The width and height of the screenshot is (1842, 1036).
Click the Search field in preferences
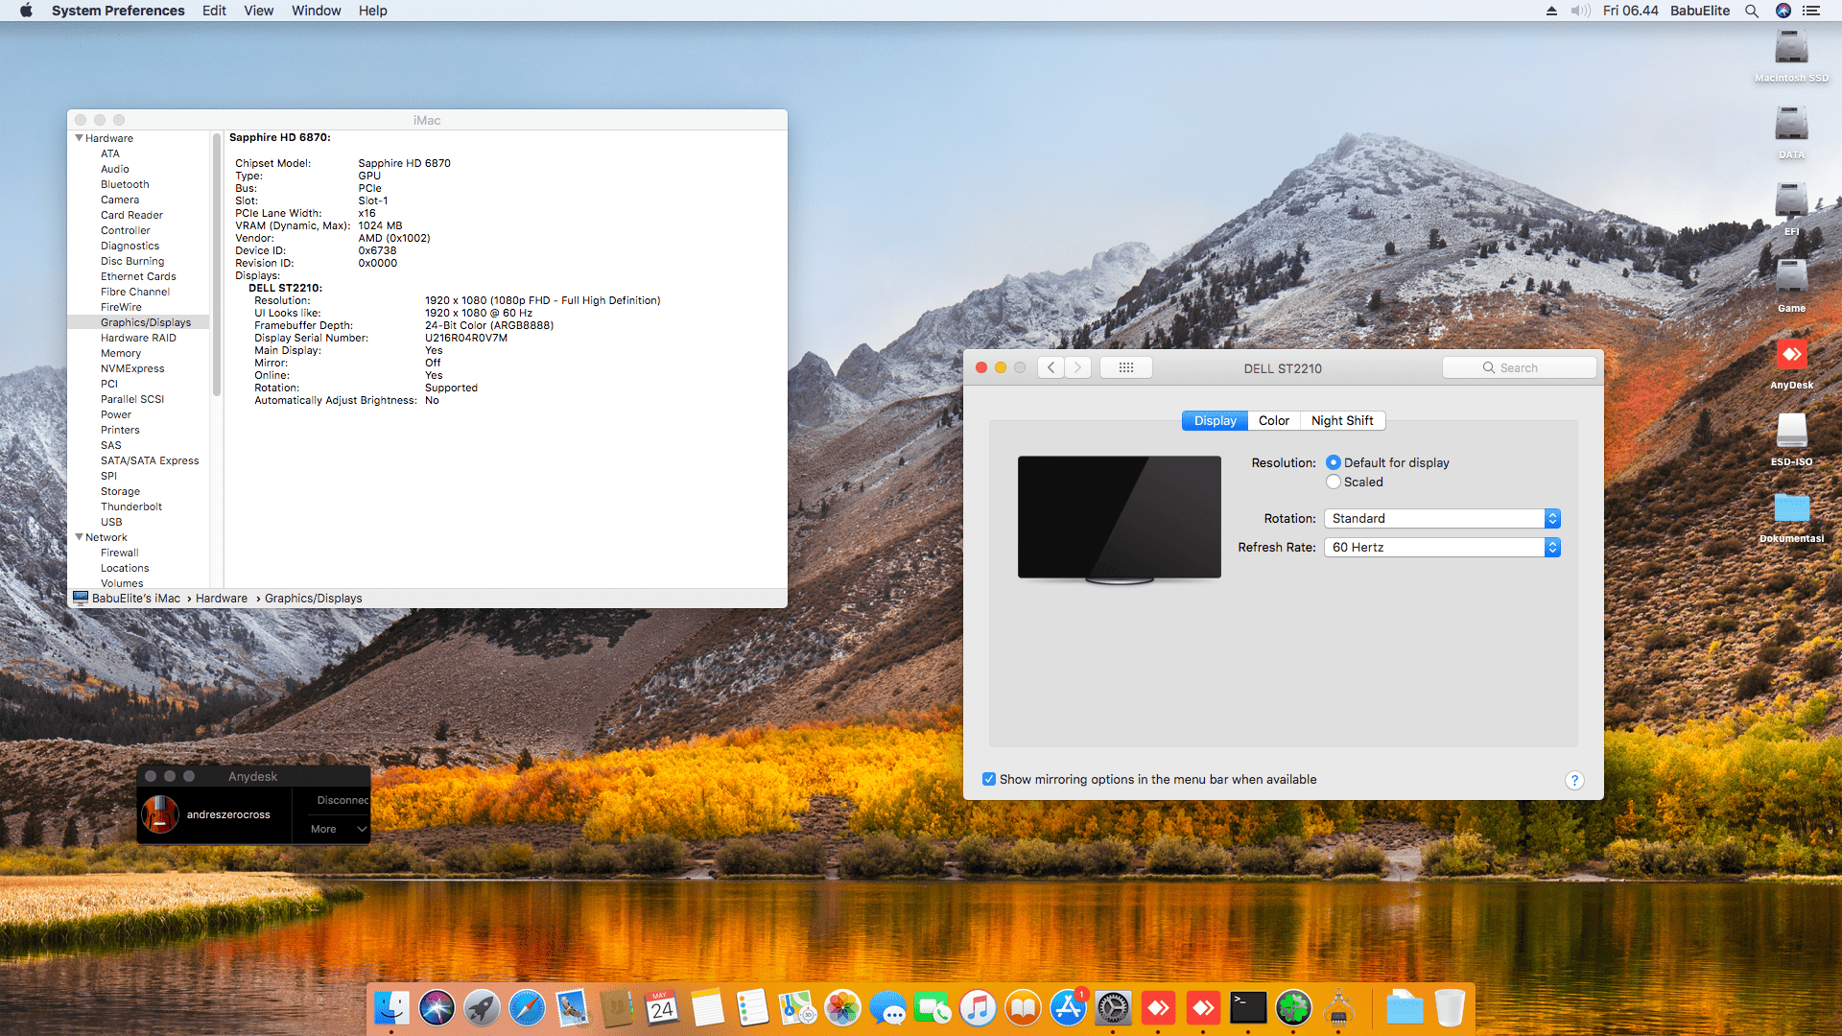[x=1519, y=367]
